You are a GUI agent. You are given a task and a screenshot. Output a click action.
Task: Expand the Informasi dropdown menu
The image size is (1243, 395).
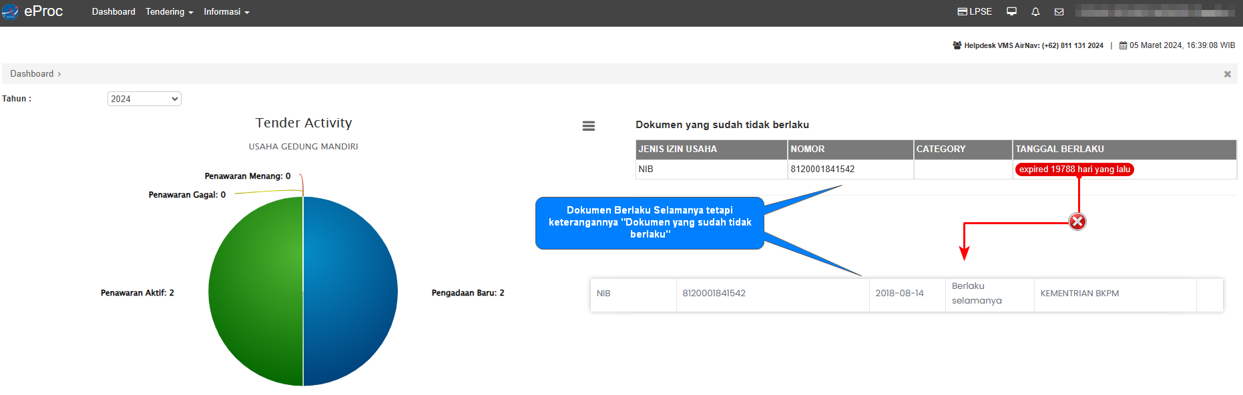[226, 12]
